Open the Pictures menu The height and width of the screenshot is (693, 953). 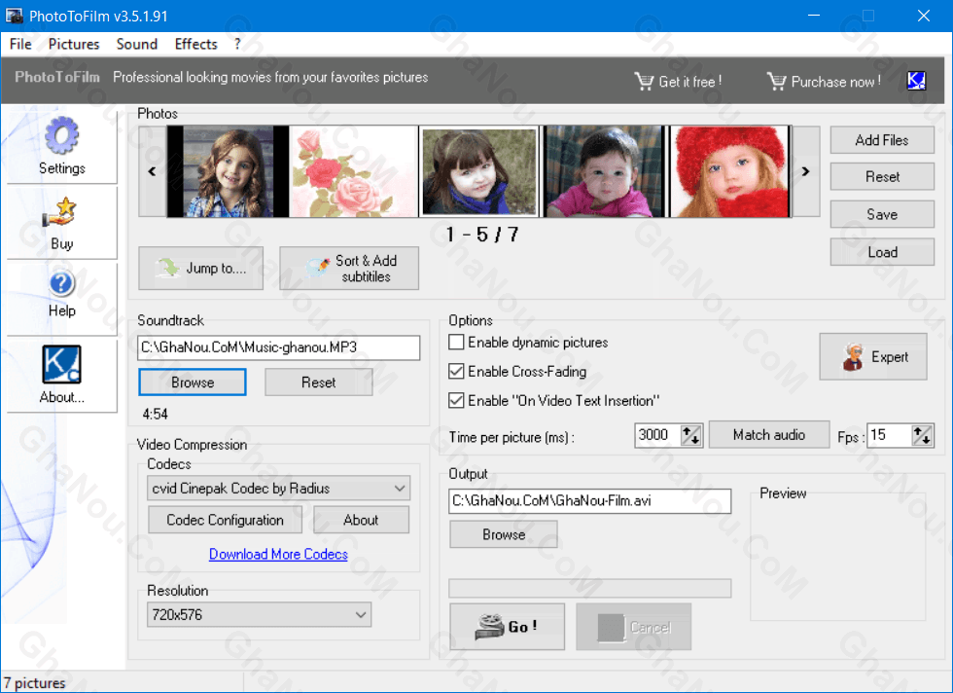[74, 44]
